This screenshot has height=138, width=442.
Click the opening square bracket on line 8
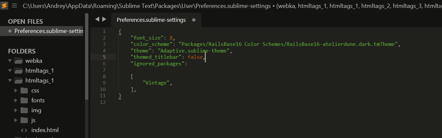132,77
